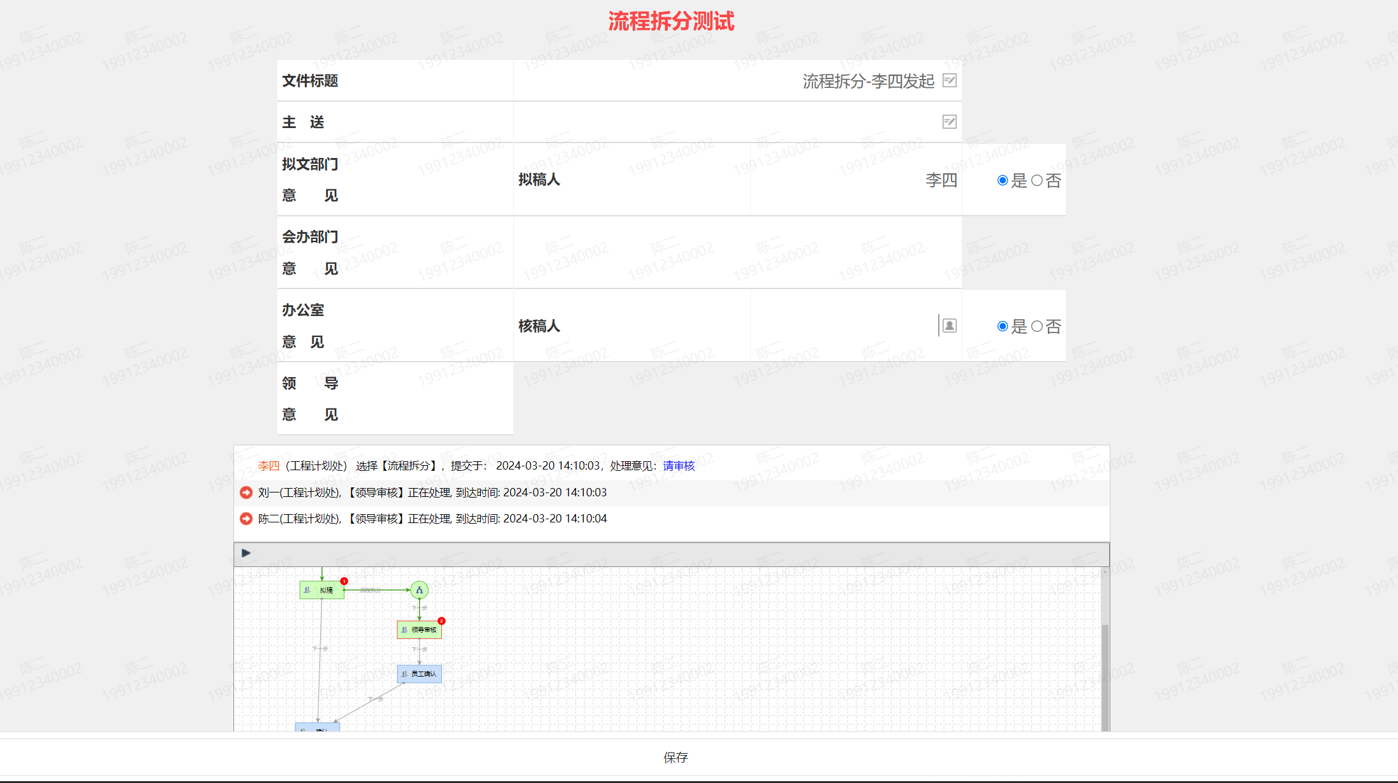Image resolution: width=1398 pixels, height=783 pixels.
Task: Open person picker icon for 核稿人
Action: click(x=949, y=326)
